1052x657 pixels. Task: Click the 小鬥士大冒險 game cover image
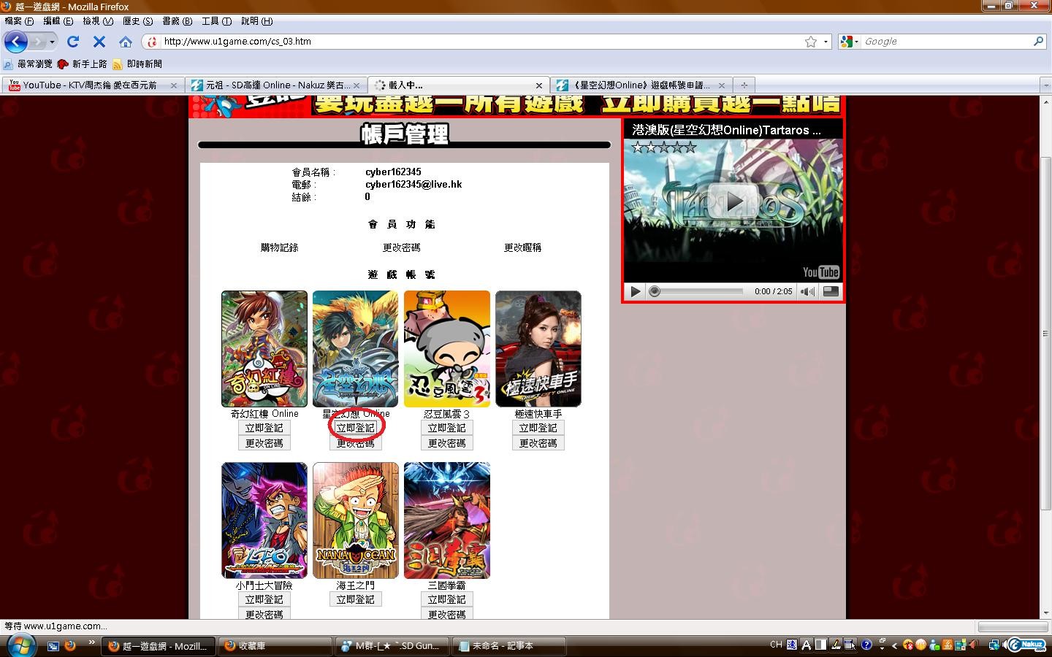264,520
